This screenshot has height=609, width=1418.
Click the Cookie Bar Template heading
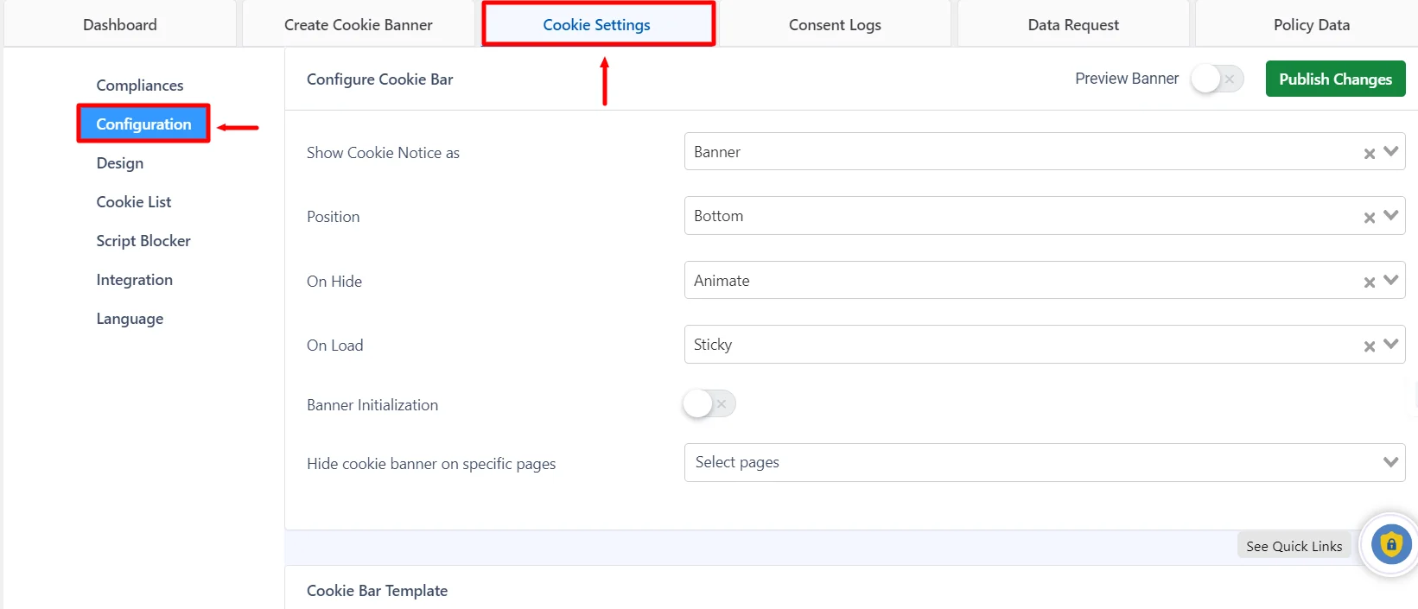(x=378, y=591)
